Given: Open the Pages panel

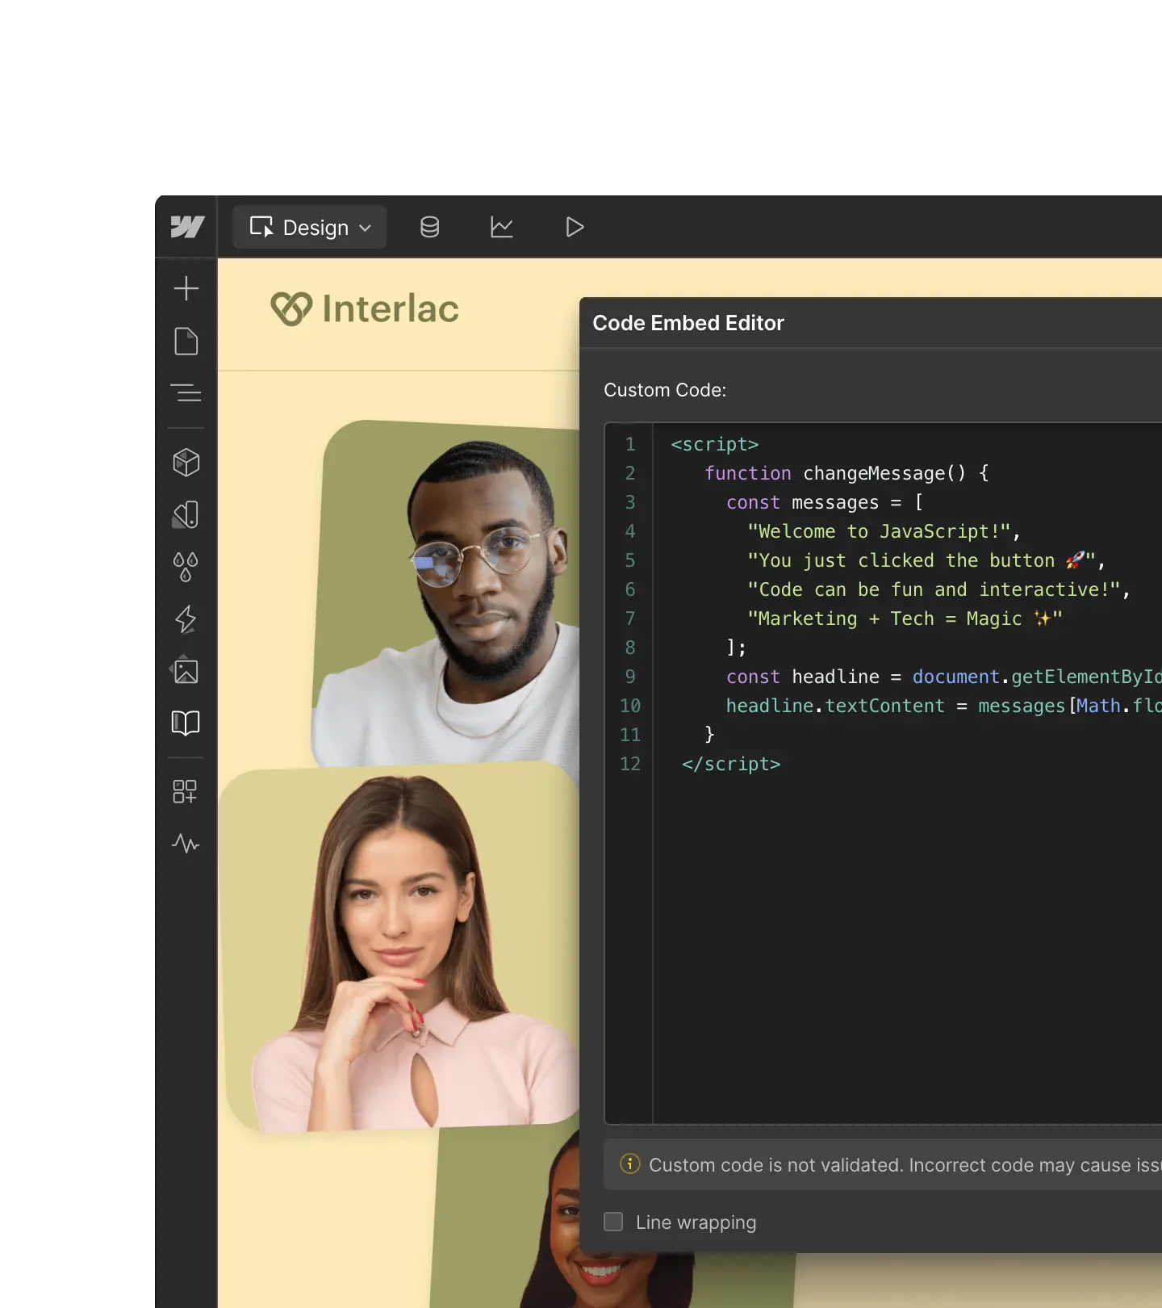Looking at the screenshot, I should (x=186, y=341).
